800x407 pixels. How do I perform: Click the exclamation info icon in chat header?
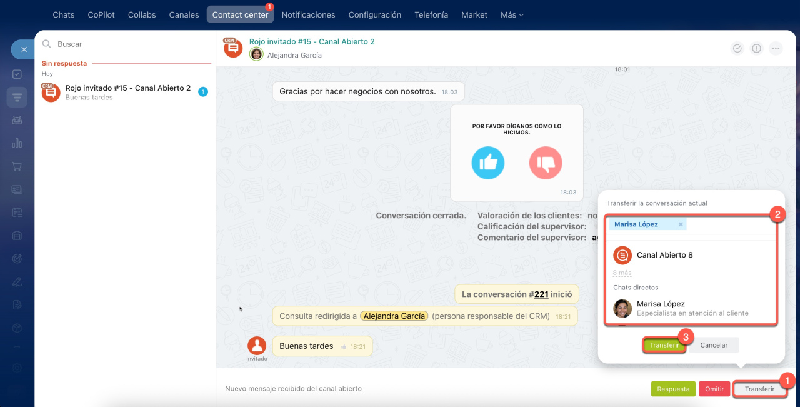pyautogui.click(x=756, y=48)
